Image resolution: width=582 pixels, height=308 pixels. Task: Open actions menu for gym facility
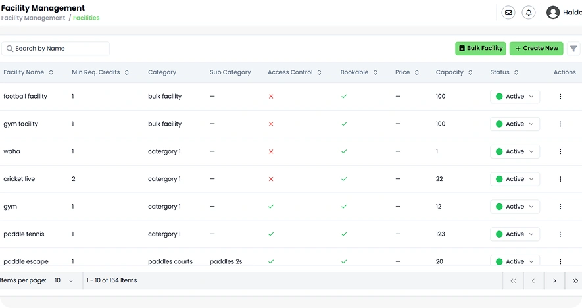click(x=560, y=124)
